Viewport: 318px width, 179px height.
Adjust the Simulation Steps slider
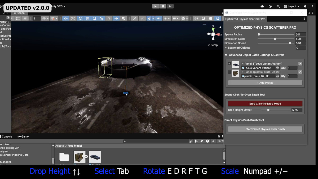click(276, 39)
